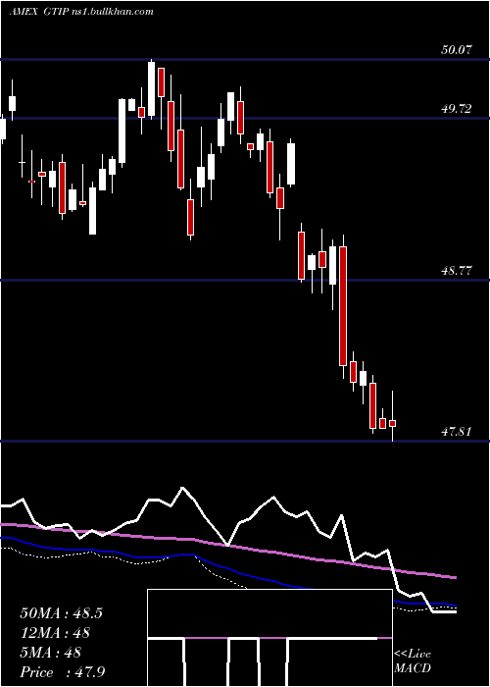Click the tallest red candlestick body
This screenshot has height=687, width=490.
[x=343, y=306]
